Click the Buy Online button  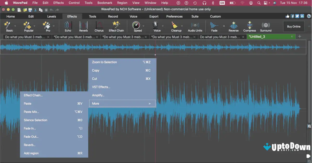(294, 26)
